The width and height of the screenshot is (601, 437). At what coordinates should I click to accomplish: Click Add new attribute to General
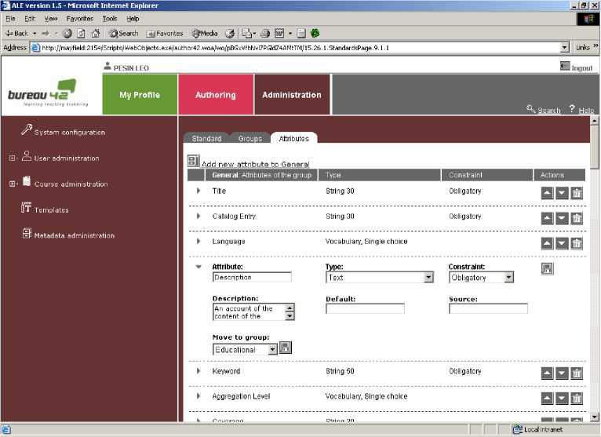click(x=255, y=164)
